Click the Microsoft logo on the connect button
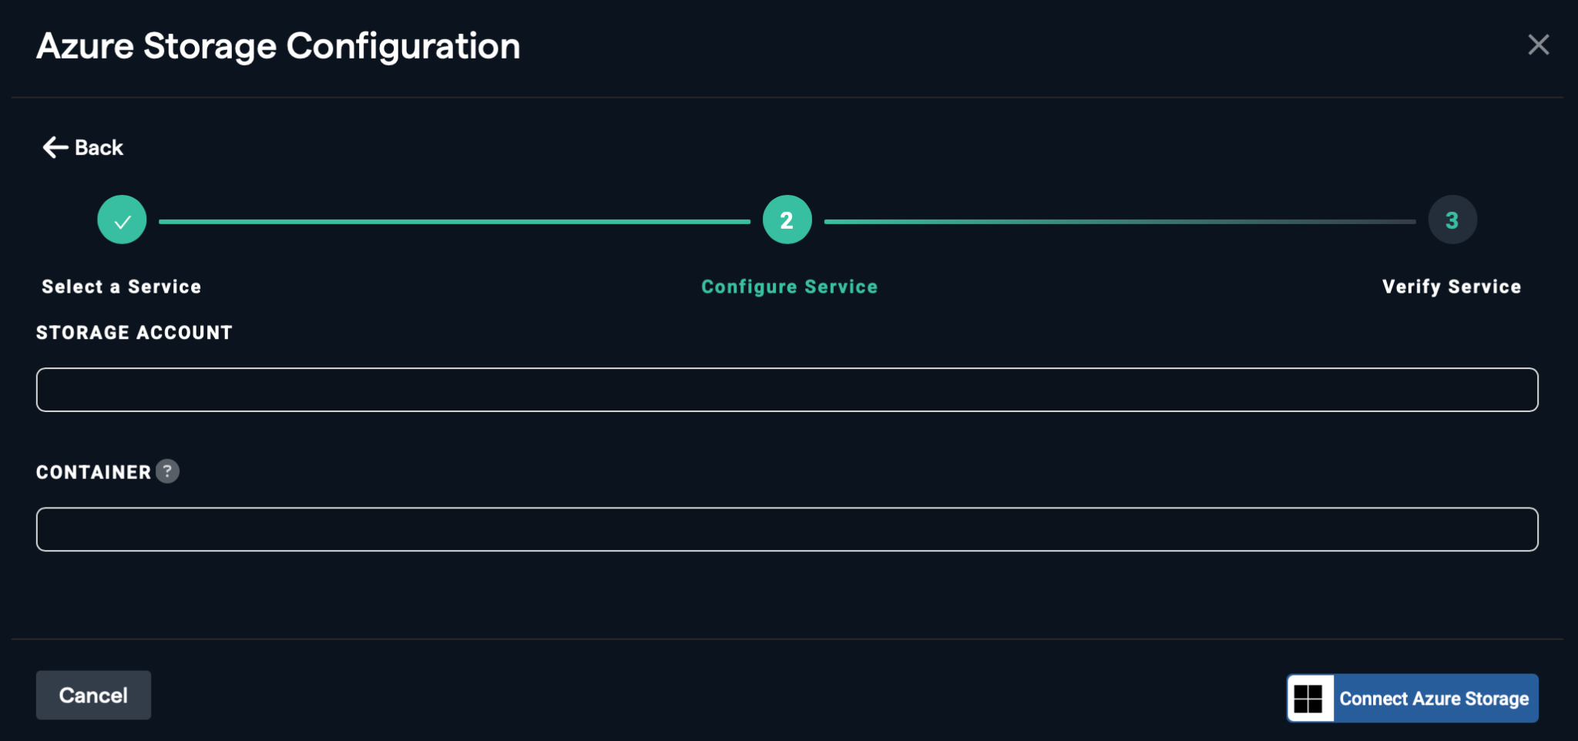The image size is (1578, 741). [x=1308, y=699]
